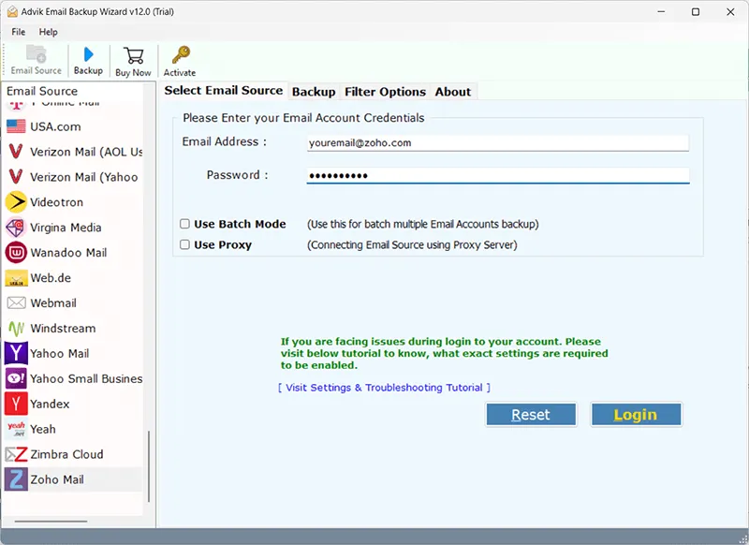Select the Yandex list entry text
This screenshot has height=545, width=749.
click(51, 405)
